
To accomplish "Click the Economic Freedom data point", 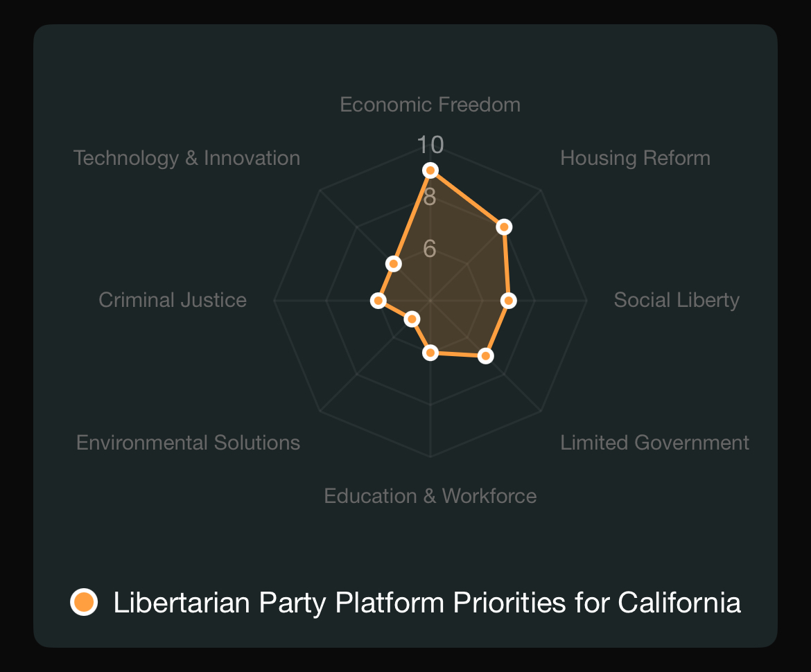I will pos(430,170).
